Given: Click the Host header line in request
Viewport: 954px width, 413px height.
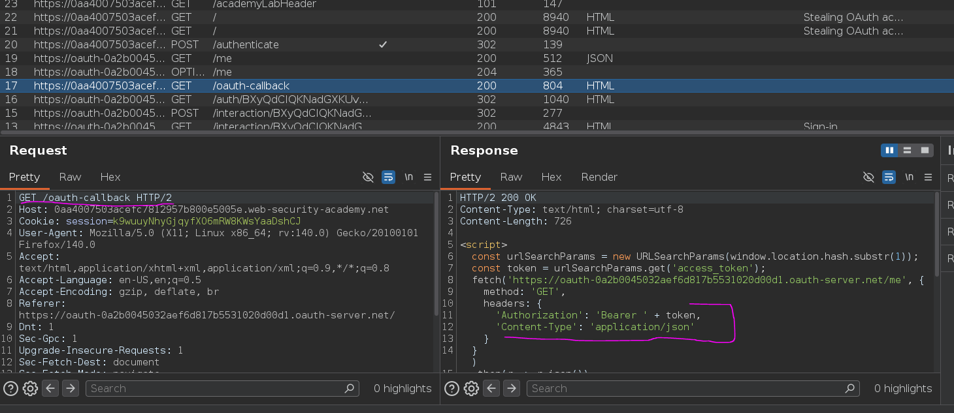Looking at the screenshot, I should pos(204,209).
